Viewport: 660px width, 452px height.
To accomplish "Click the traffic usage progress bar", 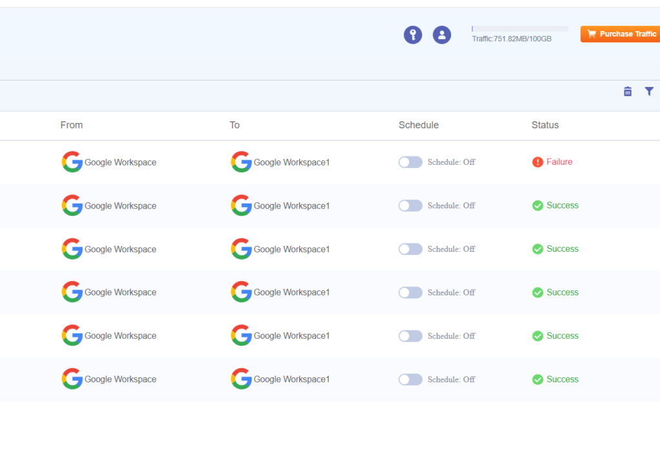I will coord(520,28).
